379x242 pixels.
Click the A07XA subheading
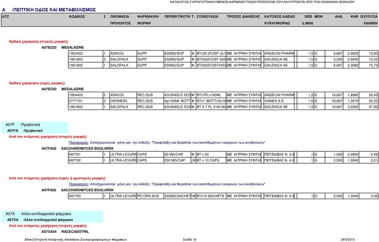click(x=40, y=220)
